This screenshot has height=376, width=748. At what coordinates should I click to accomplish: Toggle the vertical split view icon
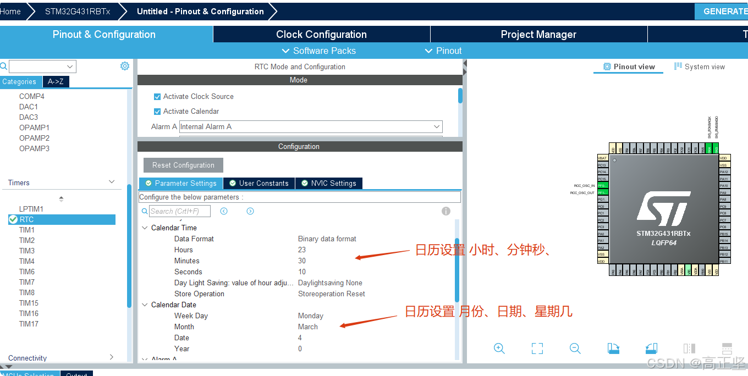(689, 348)
